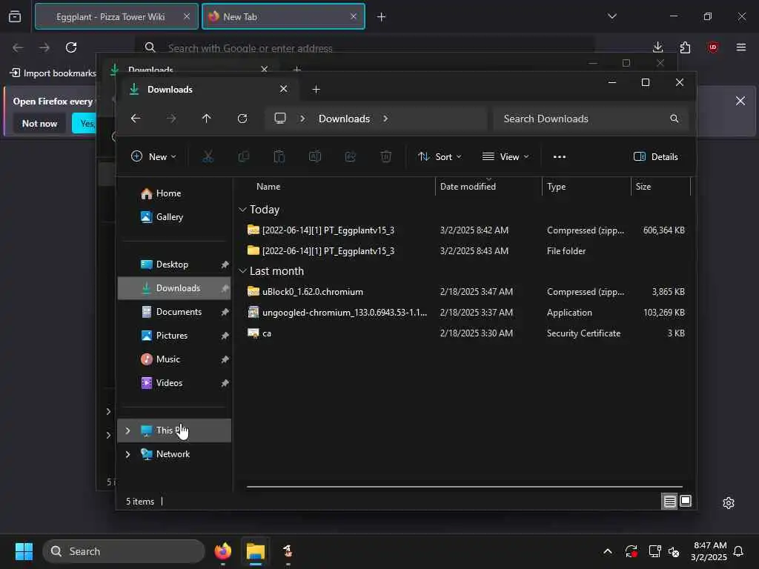Open the View dropdown menu

[506, 157]
